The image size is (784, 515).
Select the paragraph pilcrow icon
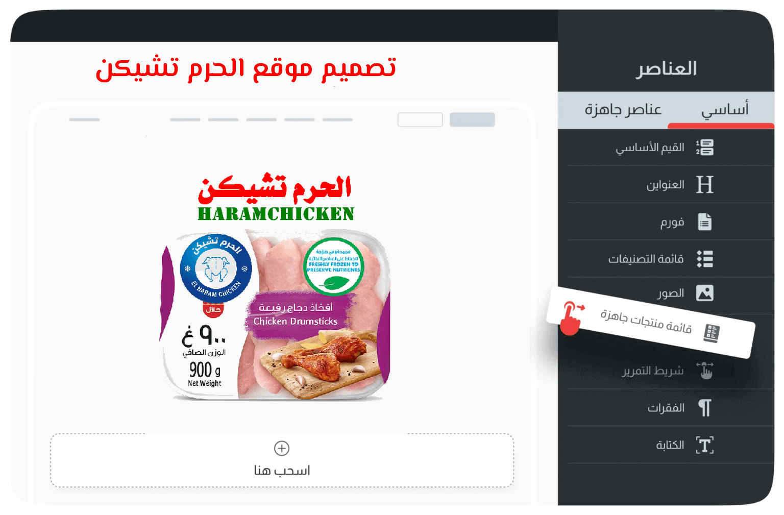point(705,408)
